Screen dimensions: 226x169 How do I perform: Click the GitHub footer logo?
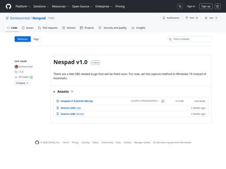tap(37, 142)
